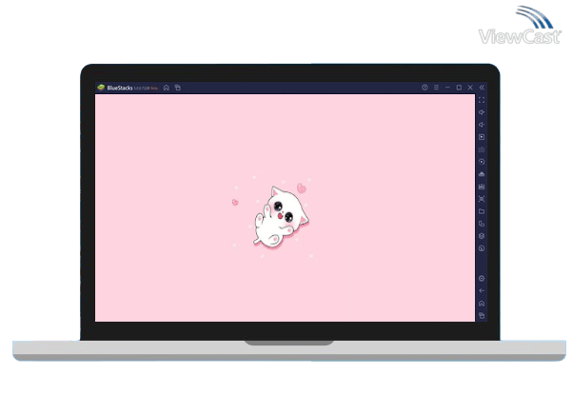Click the circular arrow icon below hexagon
573x394 pixels.
482,248
